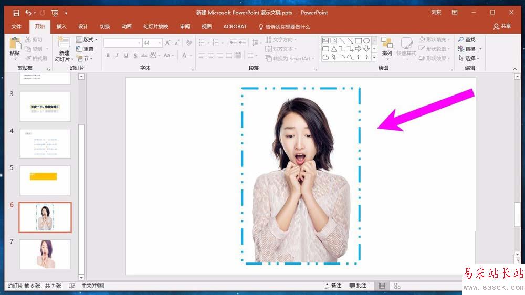Image resolution: width=525 pixels, height=295 pixels.
Task: Click the Tell me what to do box
Action: click(x=284, y=27)
